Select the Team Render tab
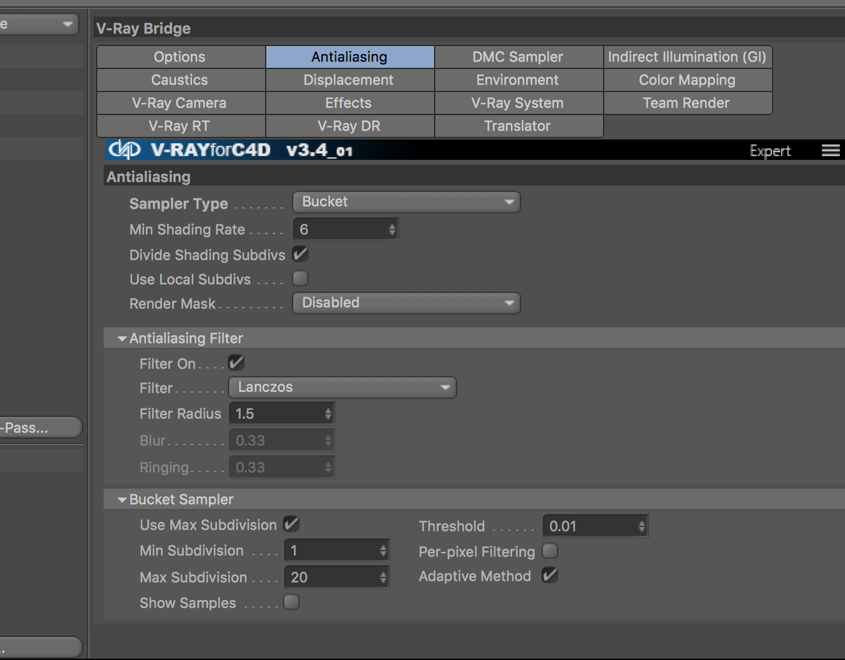Image resolution: width=845 pixels, height=660 pixels. click(x=688, y=103)
